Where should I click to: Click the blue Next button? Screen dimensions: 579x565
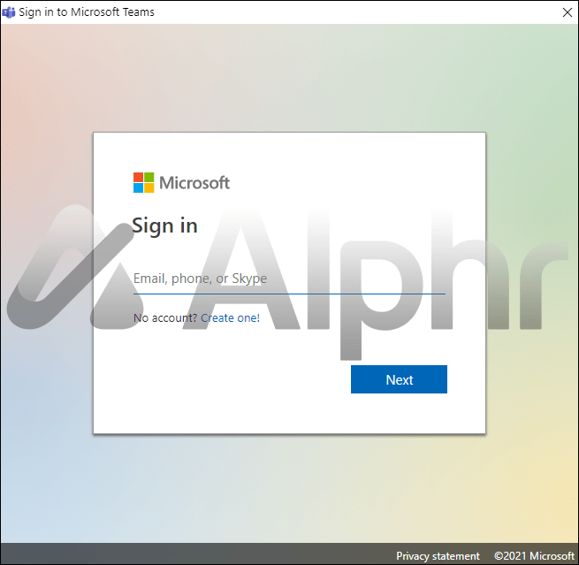pyautogui.click(x=399, y=379)
